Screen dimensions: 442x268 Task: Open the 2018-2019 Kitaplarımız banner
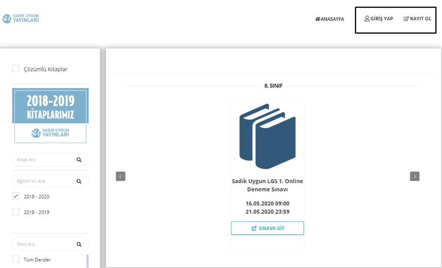pyautogui.click(x=50, y=115)
